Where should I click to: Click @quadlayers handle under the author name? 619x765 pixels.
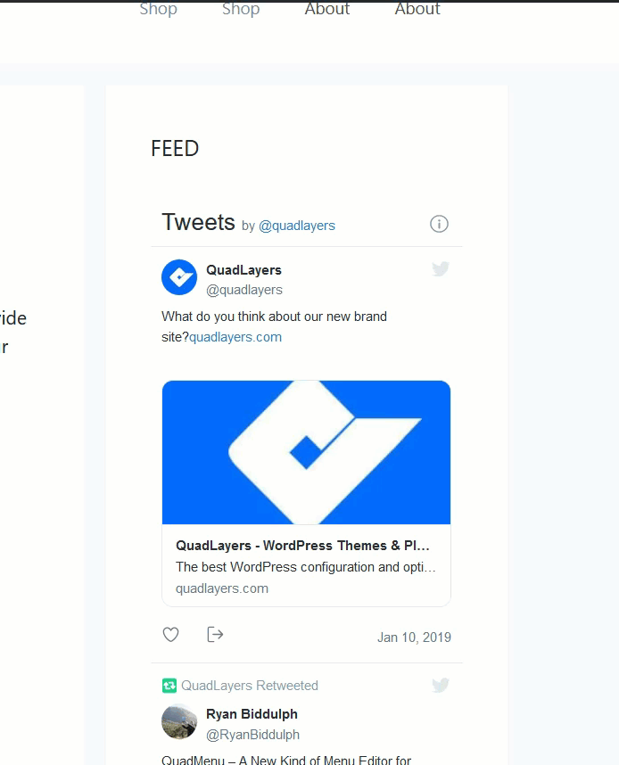[244, 290]
